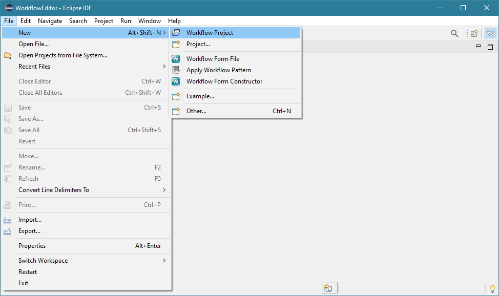Click the Workflow Form Constructor icon
The height and width of the screenshot is (296, 499).
pyautogui.click(x=176, y=81)
